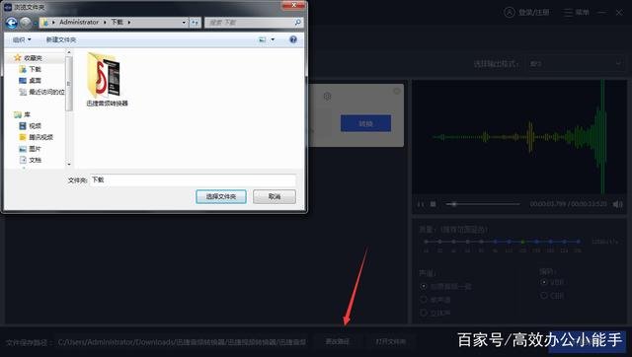Open address bar history dropdown
The height and width of the screenshot is (357, 632).
[184, 23]
